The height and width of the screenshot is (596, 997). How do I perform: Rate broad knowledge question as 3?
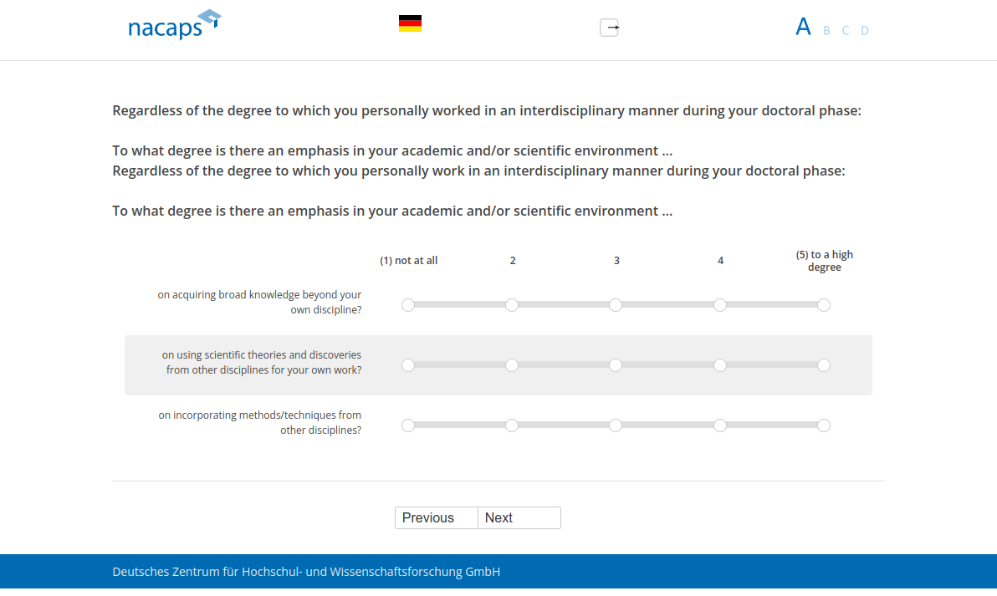(616, 305)
